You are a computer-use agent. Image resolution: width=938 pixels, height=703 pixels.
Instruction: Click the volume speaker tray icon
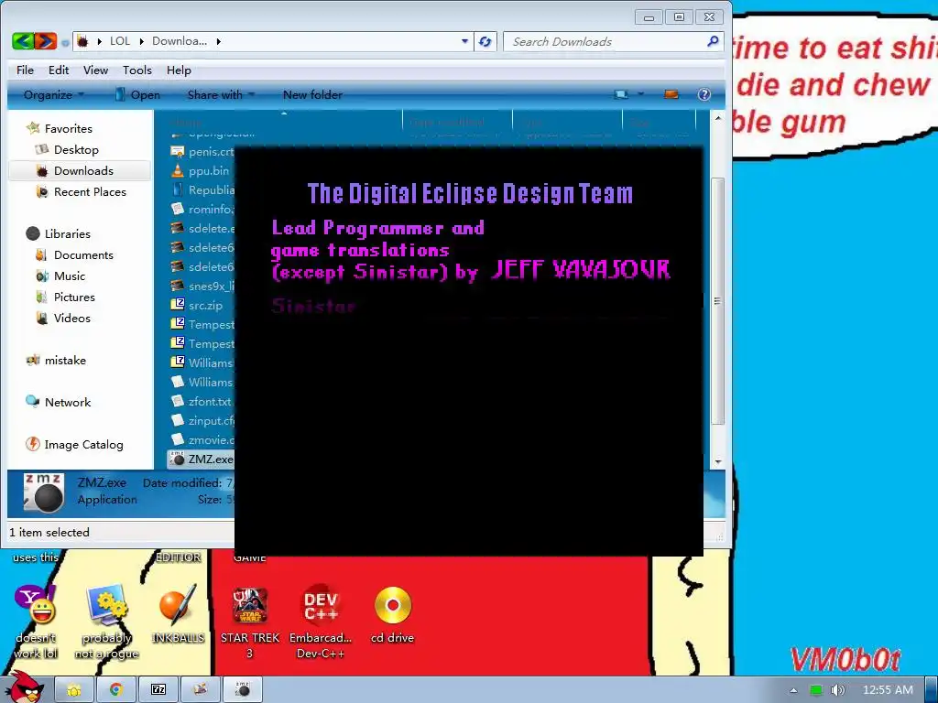tap(837, 690)
